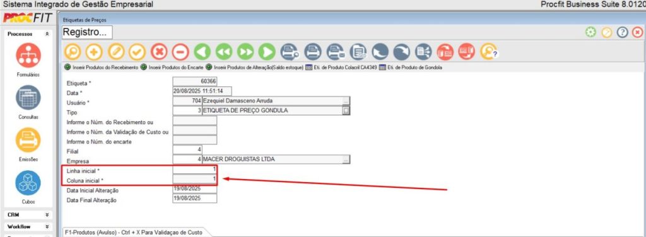
Task: Open print preview with the printer magnifier icon
Action: click(x=289, y=52)
